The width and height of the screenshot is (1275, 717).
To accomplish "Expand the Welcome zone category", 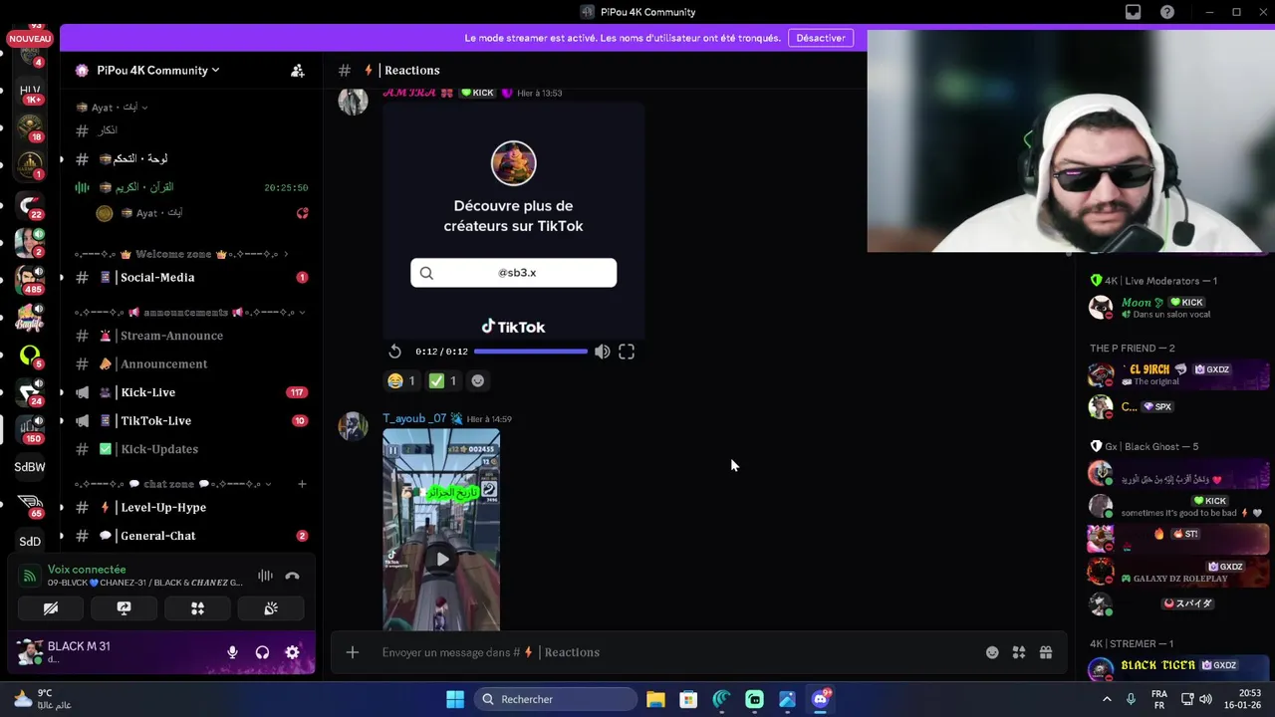I will pos(286,255).
